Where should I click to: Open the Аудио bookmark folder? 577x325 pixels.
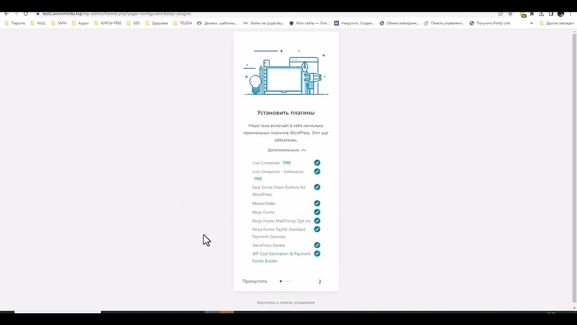(80, 23)
